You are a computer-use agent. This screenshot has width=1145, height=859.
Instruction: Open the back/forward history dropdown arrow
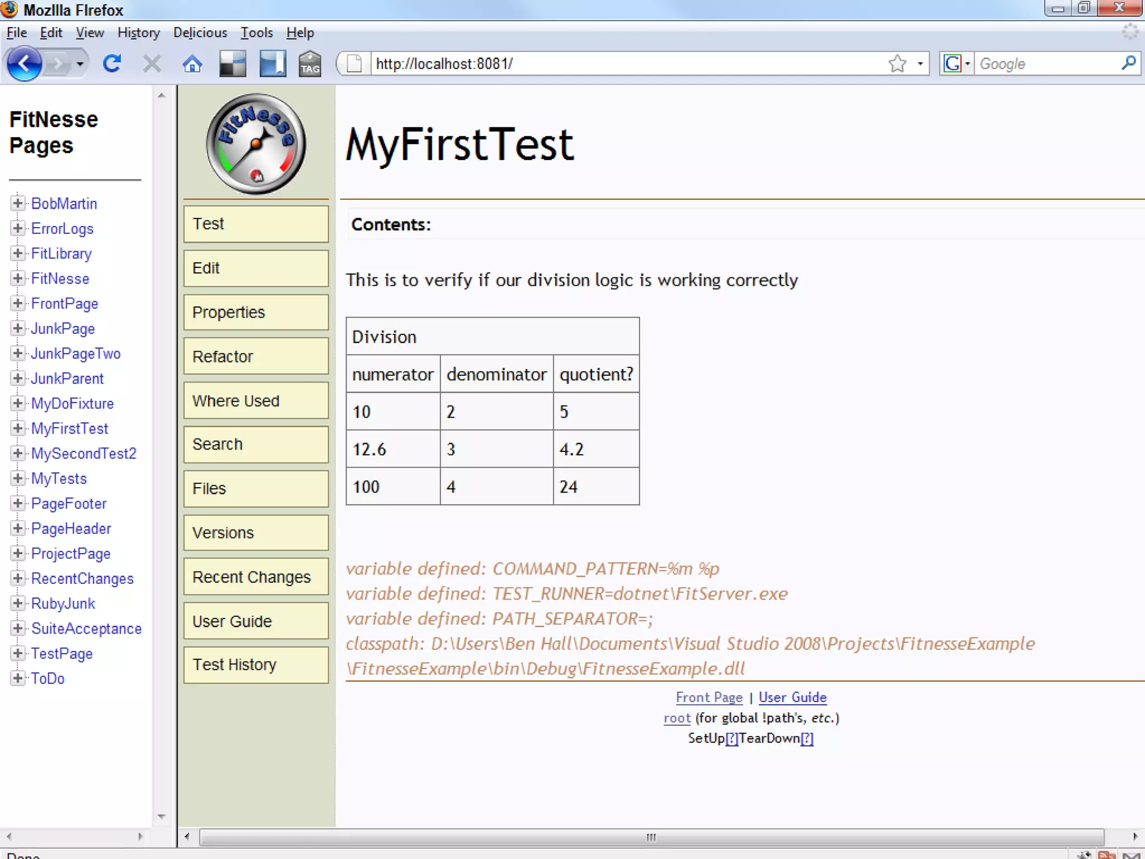[x=81, y=64]
